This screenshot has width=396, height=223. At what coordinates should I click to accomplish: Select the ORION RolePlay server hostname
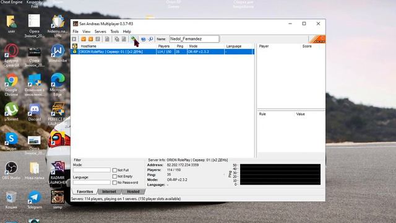click(x=111, y=51)
